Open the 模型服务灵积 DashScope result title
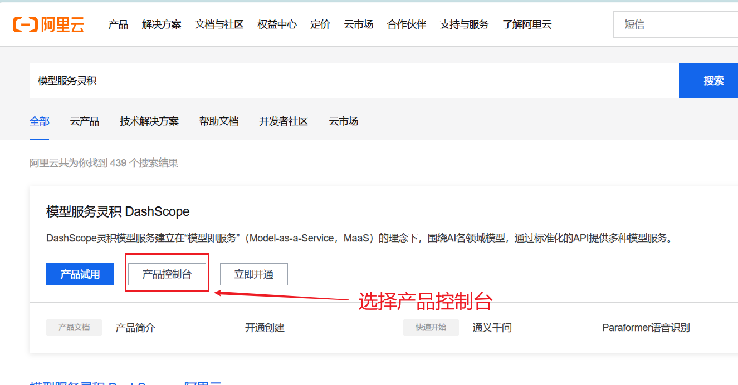The height and width of the screenshot is (385, 738). [118, 211]
